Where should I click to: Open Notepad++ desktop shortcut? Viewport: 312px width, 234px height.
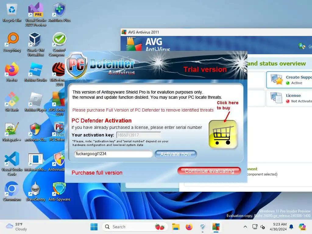(12, 132)
